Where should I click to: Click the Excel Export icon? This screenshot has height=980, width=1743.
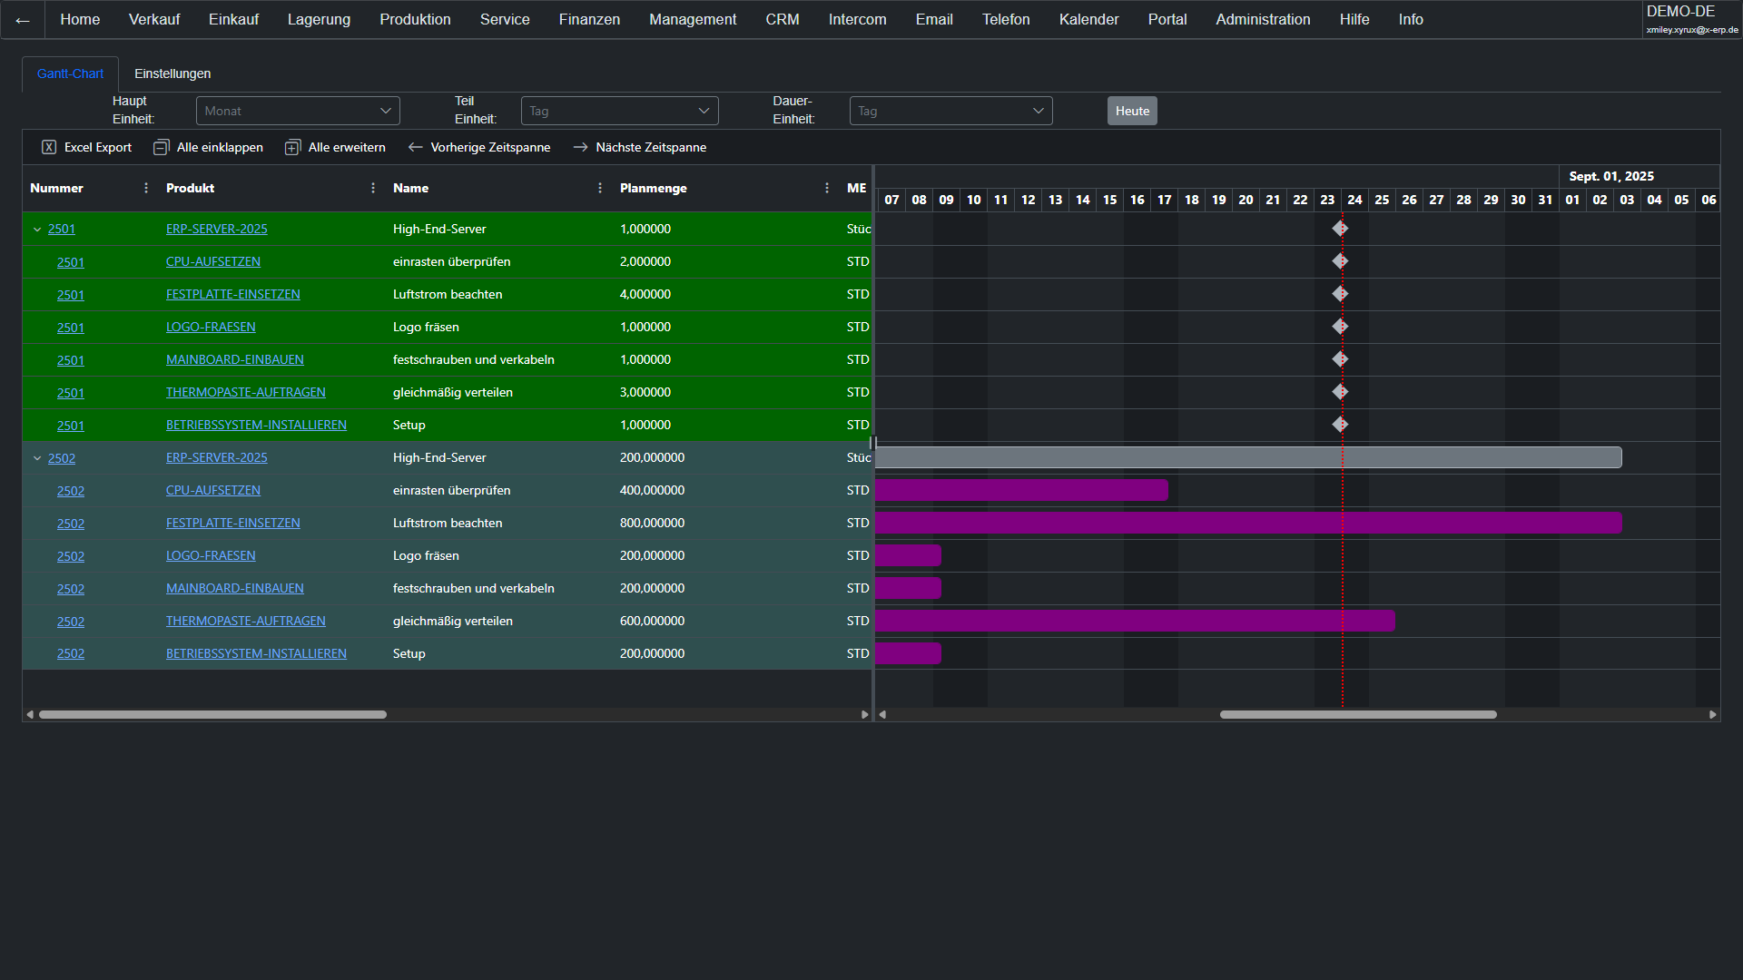(x=49, y=147)
